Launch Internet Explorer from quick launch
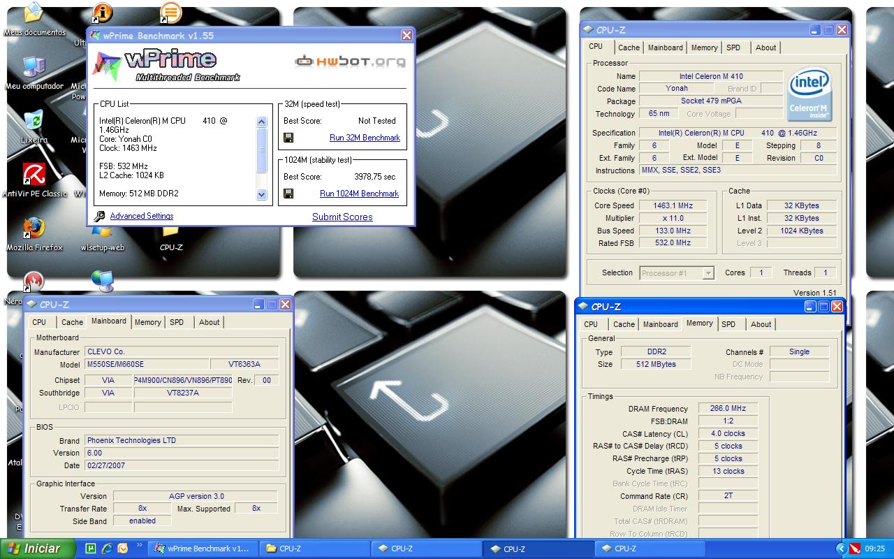Screen dimensions: 894x559 coord(107,549)
